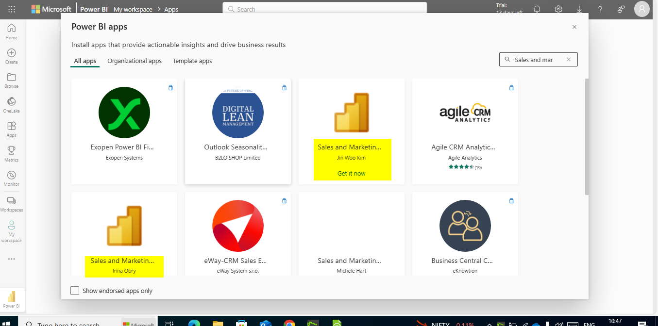Screen dimensions: 658x326
Task: Open the Jin Woo Kim app Power BI logo
Action: 352,113
